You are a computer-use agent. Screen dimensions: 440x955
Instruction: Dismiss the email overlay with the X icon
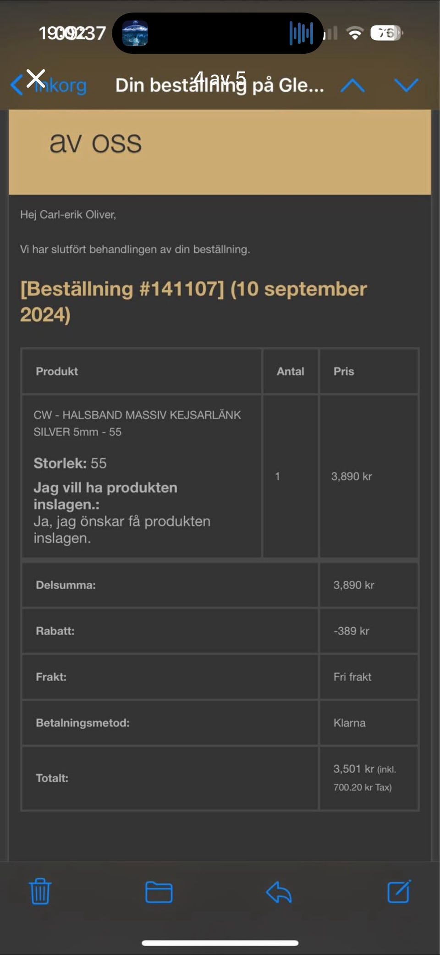point(35,78)
